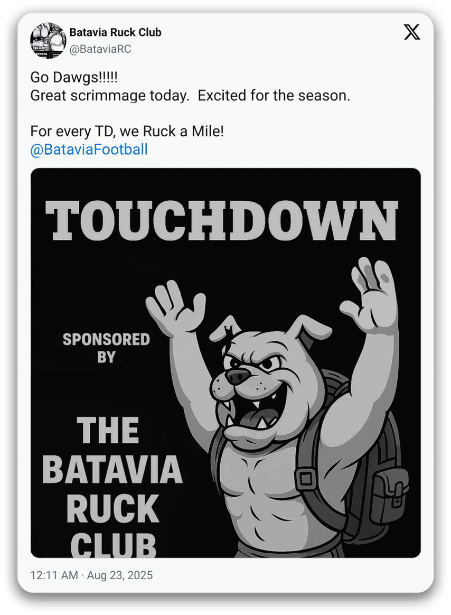Click the "For every TD, we Ruck a Mile!" line
The width and height of the screenshot is (451, 615).
[x=127, y=132]
